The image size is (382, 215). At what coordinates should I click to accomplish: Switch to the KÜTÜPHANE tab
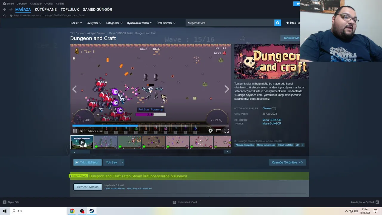point(46,10)
